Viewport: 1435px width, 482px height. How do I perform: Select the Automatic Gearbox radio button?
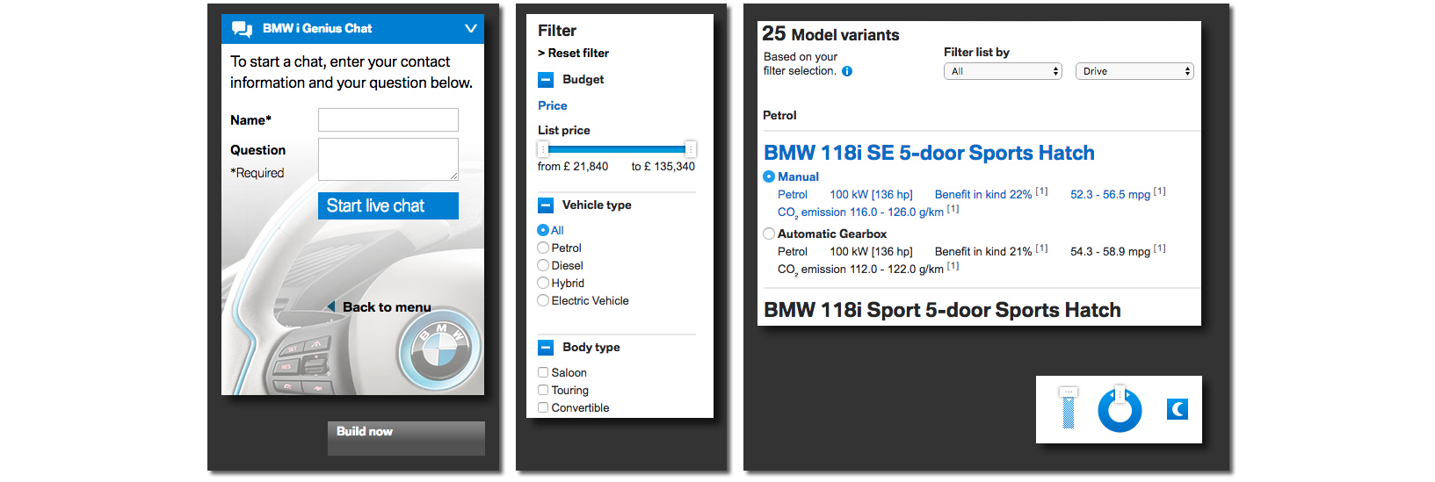click(769, 234)
